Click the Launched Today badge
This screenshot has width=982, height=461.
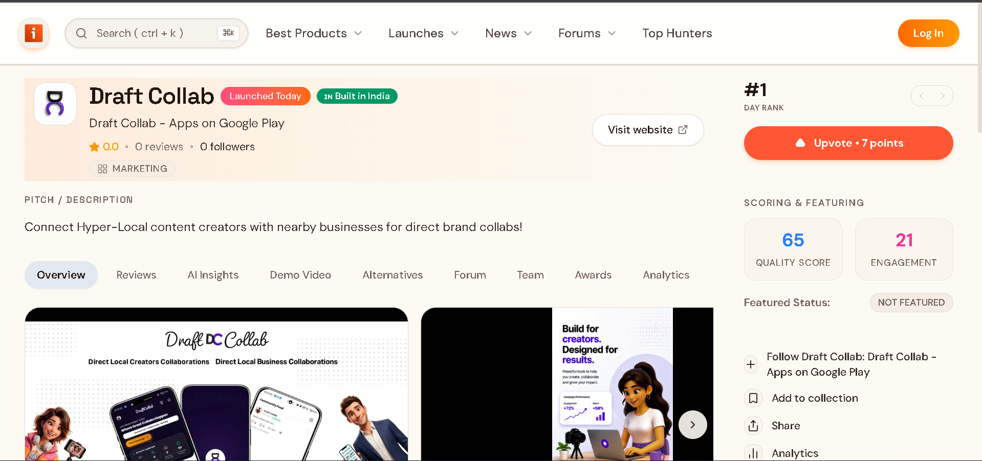pyautogui.click(x=265, y=96)
